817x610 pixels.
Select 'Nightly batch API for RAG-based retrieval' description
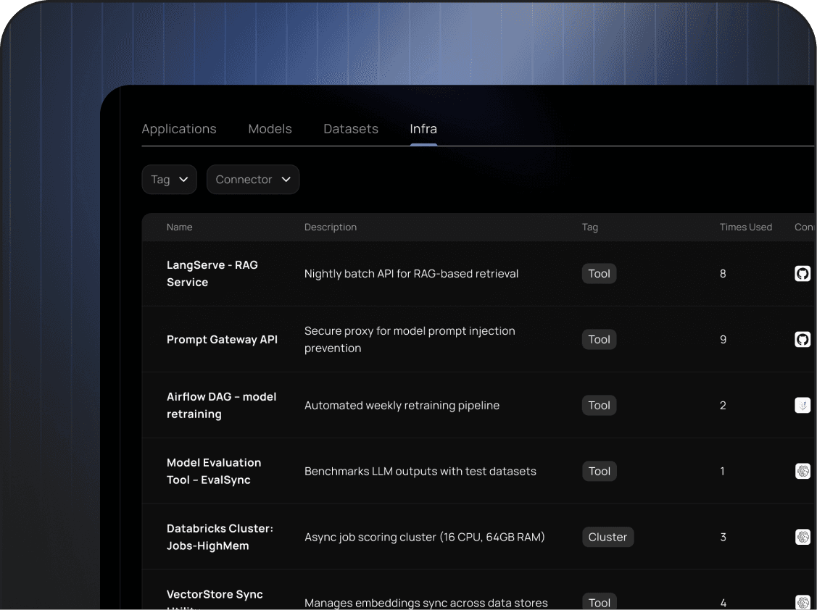[x=411, y=273]
